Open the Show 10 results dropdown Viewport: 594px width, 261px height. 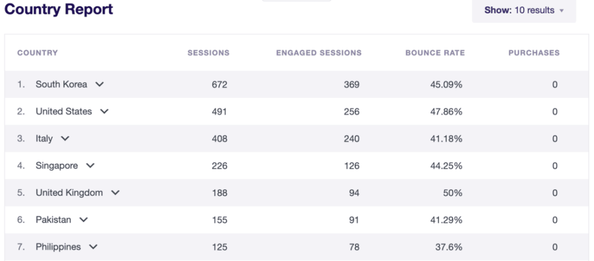click(524, 10)
